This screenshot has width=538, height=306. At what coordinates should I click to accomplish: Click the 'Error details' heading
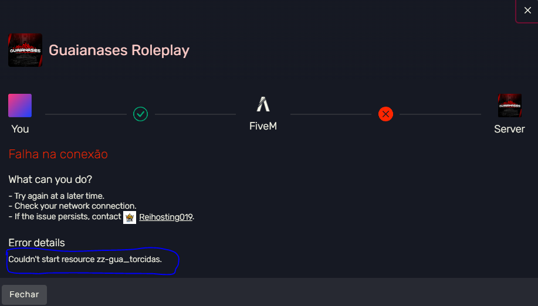tap(36, 243)
